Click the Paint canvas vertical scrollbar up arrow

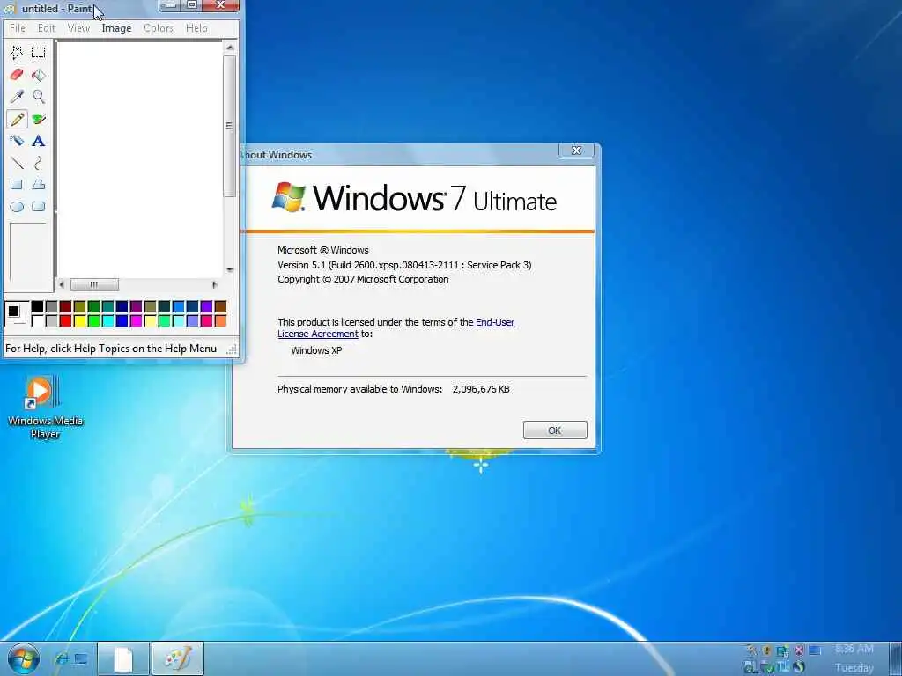coord(230,48)
